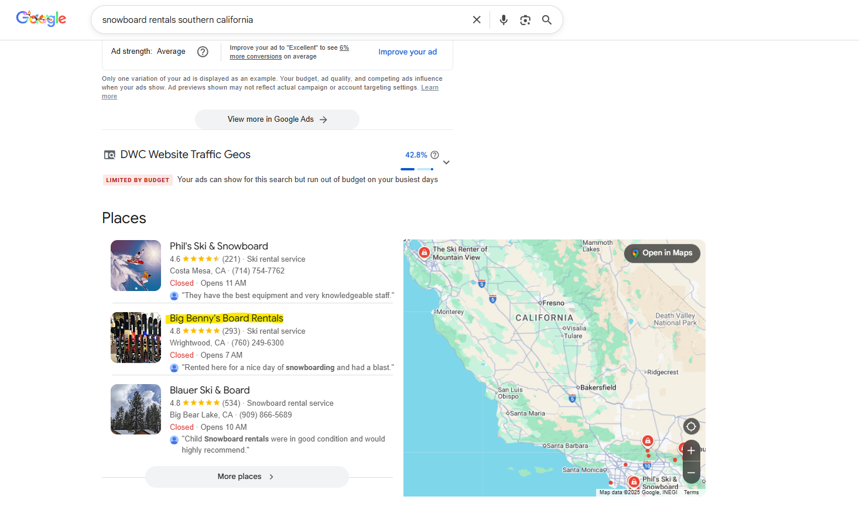The height and width of the screenshot is (510, 859).
Task: Start voice search with microphone icon
Action: [503, 20]
